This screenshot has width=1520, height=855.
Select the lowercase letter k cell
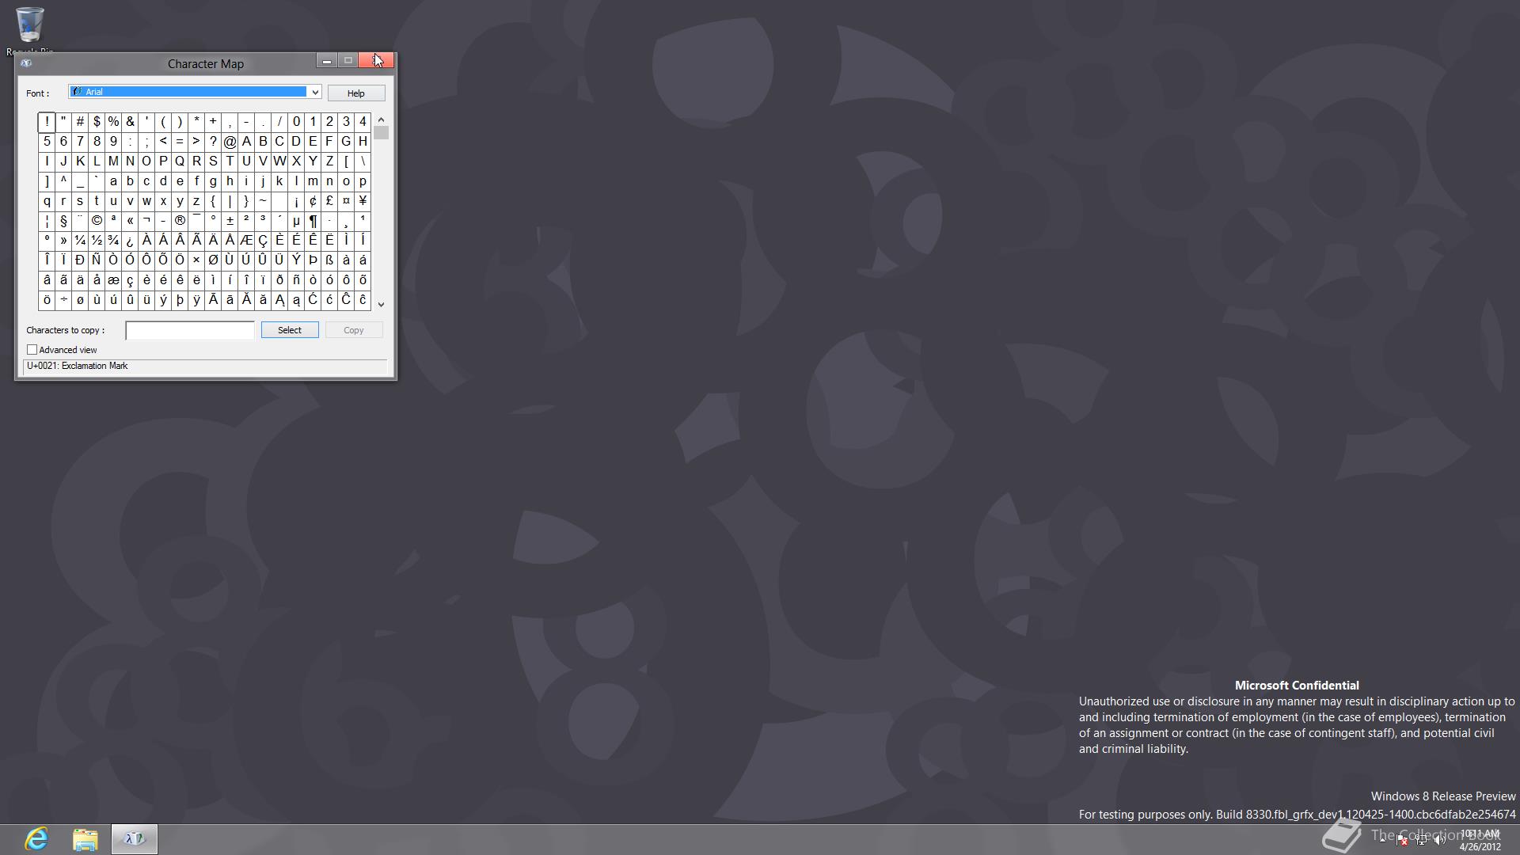point(279,181)
